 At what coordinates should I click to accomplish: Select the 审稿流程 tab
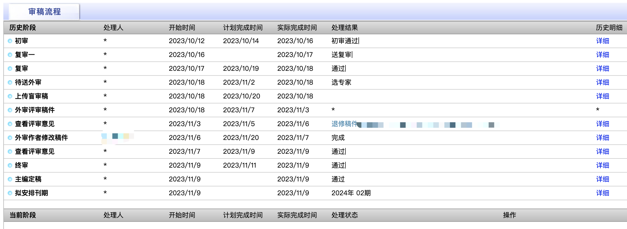(44, 12)
